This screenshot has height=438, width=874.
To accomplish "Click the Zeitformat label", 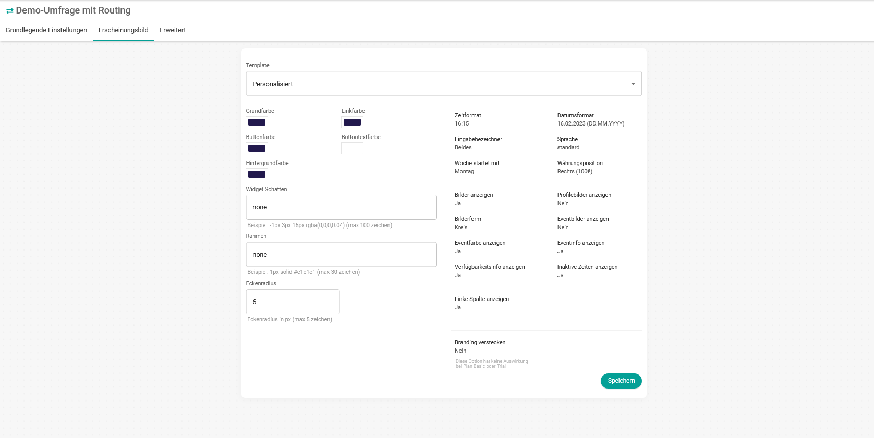I will click(468, 116).
